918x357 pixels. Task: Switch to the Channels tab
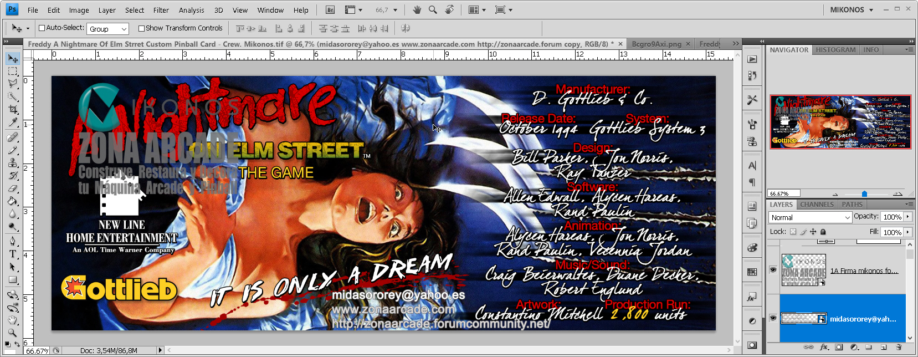817,205
